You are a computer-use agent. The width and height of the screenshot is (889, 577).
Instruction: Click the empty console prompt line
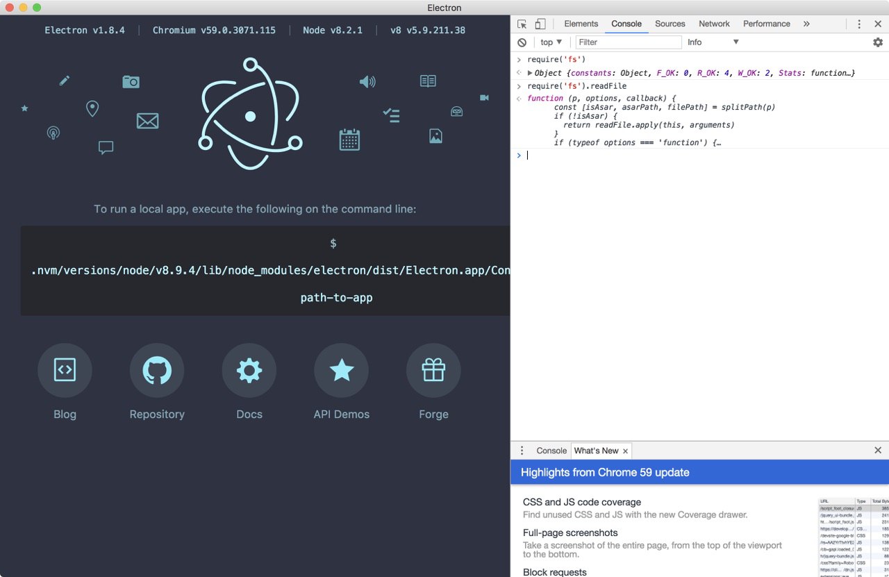click(x=699, y=155)
